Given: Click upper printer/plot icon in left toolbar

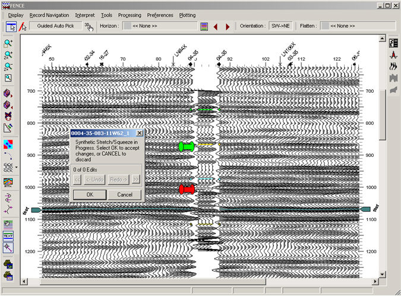Looking at the screenshot, I should (8, 264).
